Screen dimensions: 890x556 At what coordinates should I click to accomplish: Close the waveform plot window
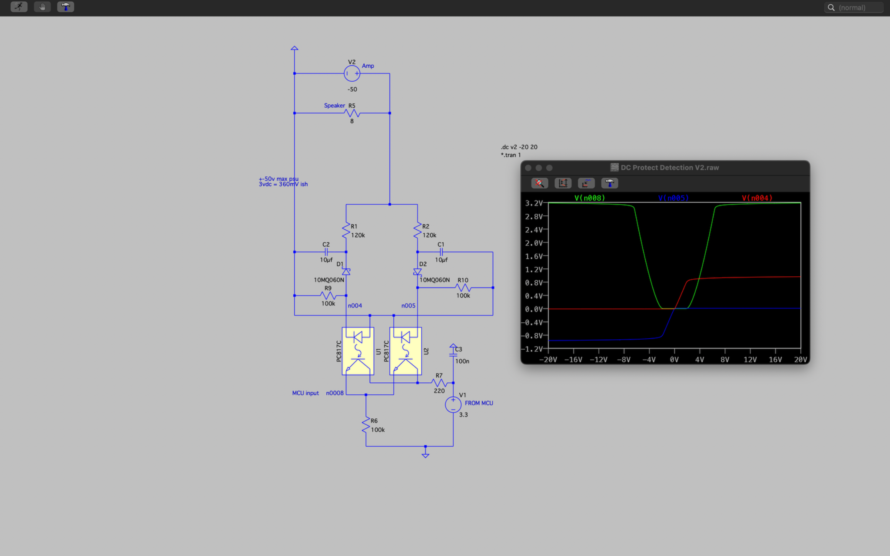528,168
